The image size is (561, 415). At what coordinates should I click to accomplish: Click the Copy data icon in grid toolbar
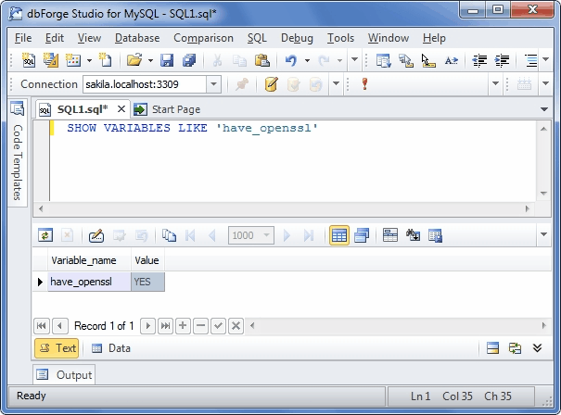pos(169,235)
